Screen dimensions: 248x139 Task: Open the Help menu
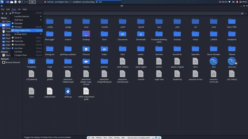point(24,9)
